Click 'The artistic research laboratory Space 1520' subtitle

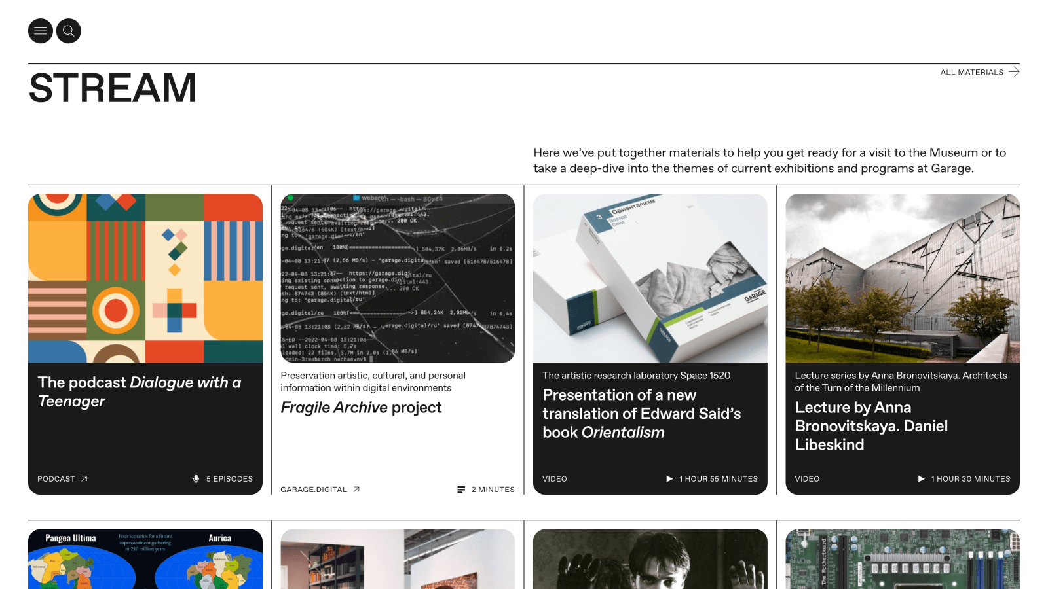(636, 376)
